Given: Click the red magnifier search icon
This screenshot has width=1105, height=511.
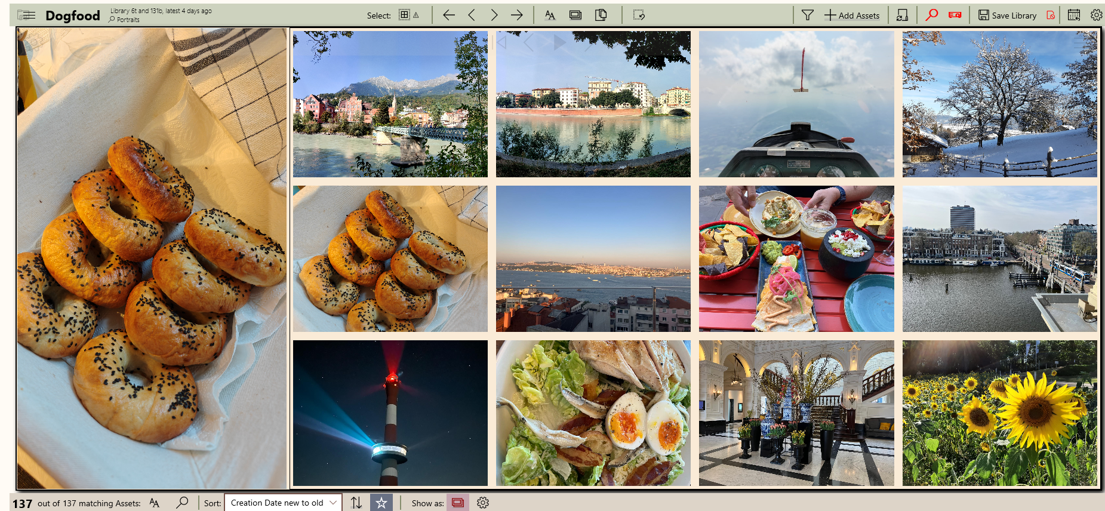Looking at the screenshot, I should pyautogui.click(x=931, y=16).
